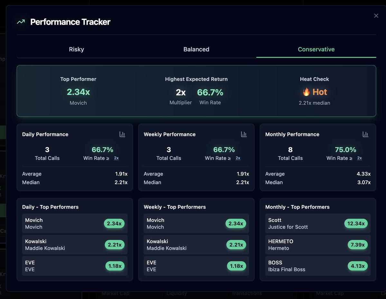Image resolution: width=386 pixels, height=299 pixels.
Task: Change the 2x threshold in Monthly Performance
Action: pyautogui.click(x=359, y=158)
